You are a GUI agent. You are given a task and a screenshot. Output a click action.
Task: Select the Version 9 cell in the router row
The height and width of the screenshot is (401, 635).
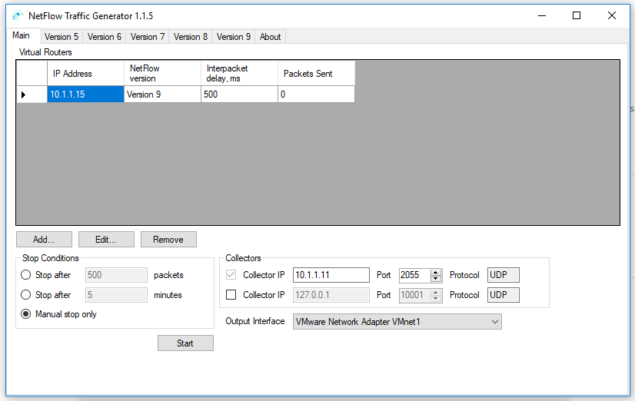162,94
